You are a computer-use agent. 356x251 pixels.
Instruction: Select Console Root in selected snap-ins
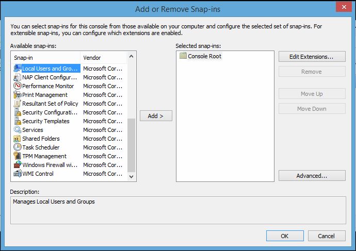pos(204,56)
